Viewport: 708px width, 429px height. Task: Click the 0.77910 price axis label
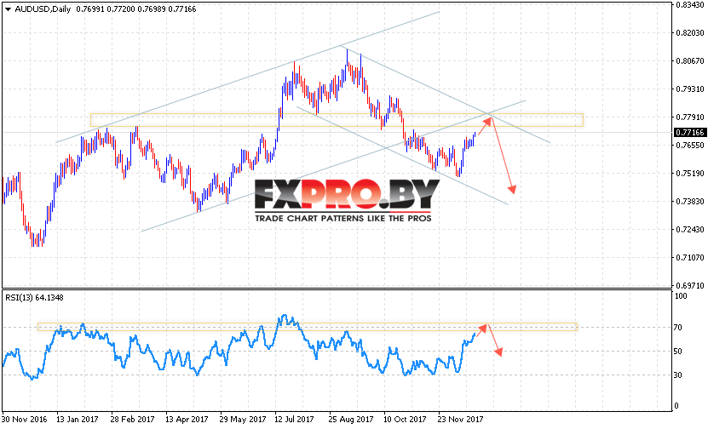(x=690, y=117)
